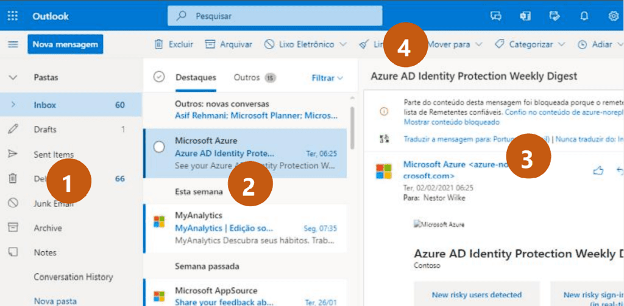Open the Categorizar dropdown arrow
Image resolution: width=624 pixels, height=306 pixels.
click(x=561, y=44)
